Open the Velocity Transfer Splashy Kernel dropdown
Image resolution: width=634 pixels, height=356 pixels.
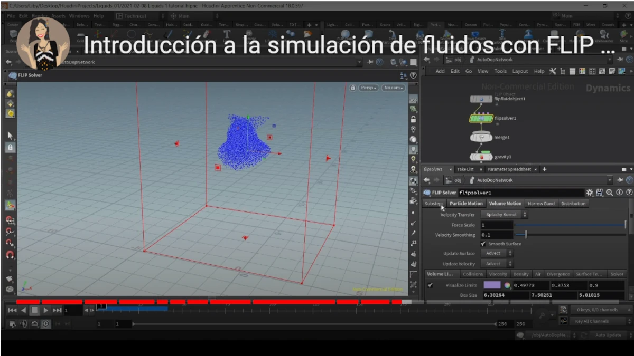pyautogui.click(x=504, y=215)
